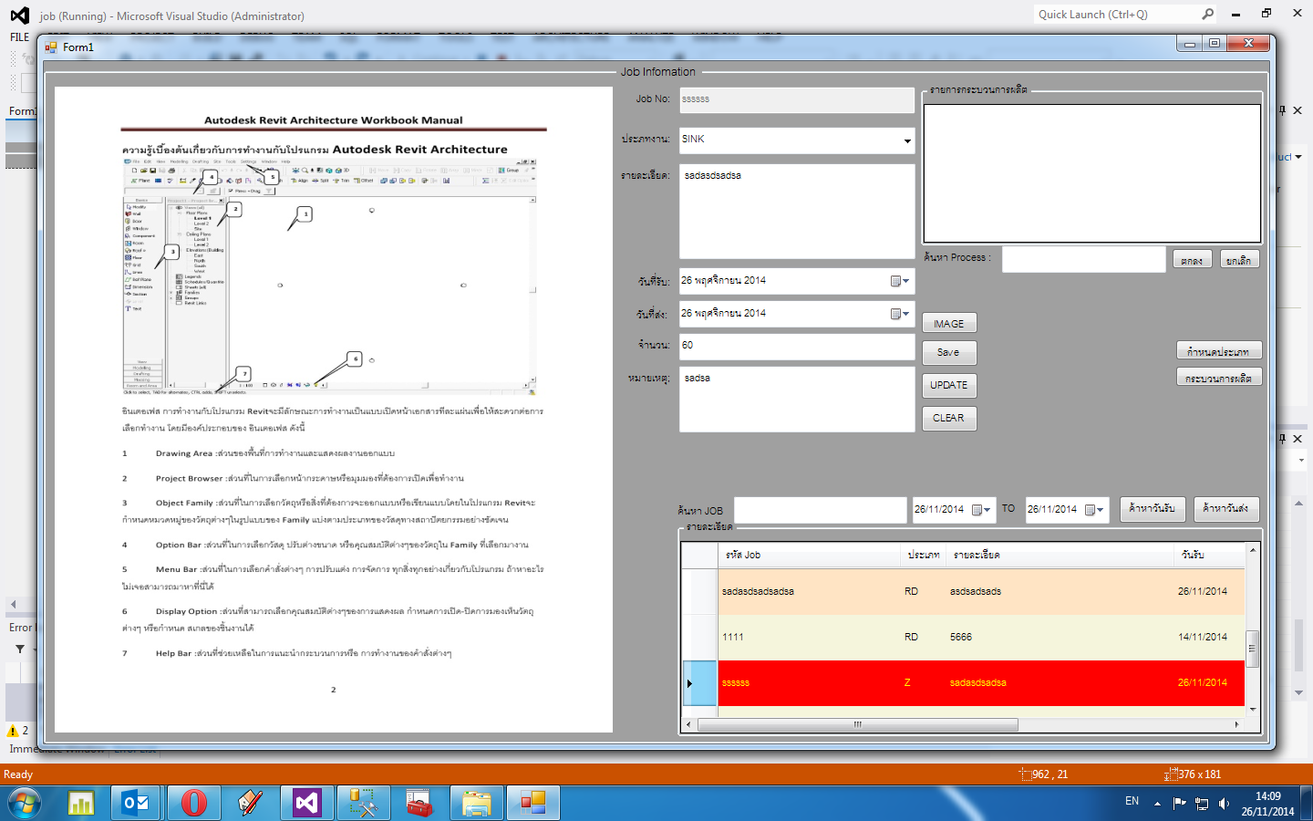The height and width of the screenshot is (821, 1313).
Task: Click the 14/11/2014 date cell
Action: (1209, 638)
